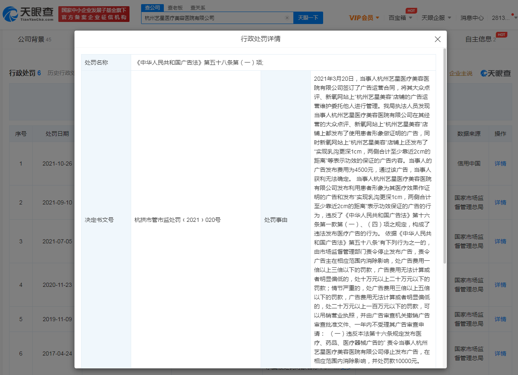Click the 行政处罚详情 dialog title
The image size is (518, 375).
[261, 39]
